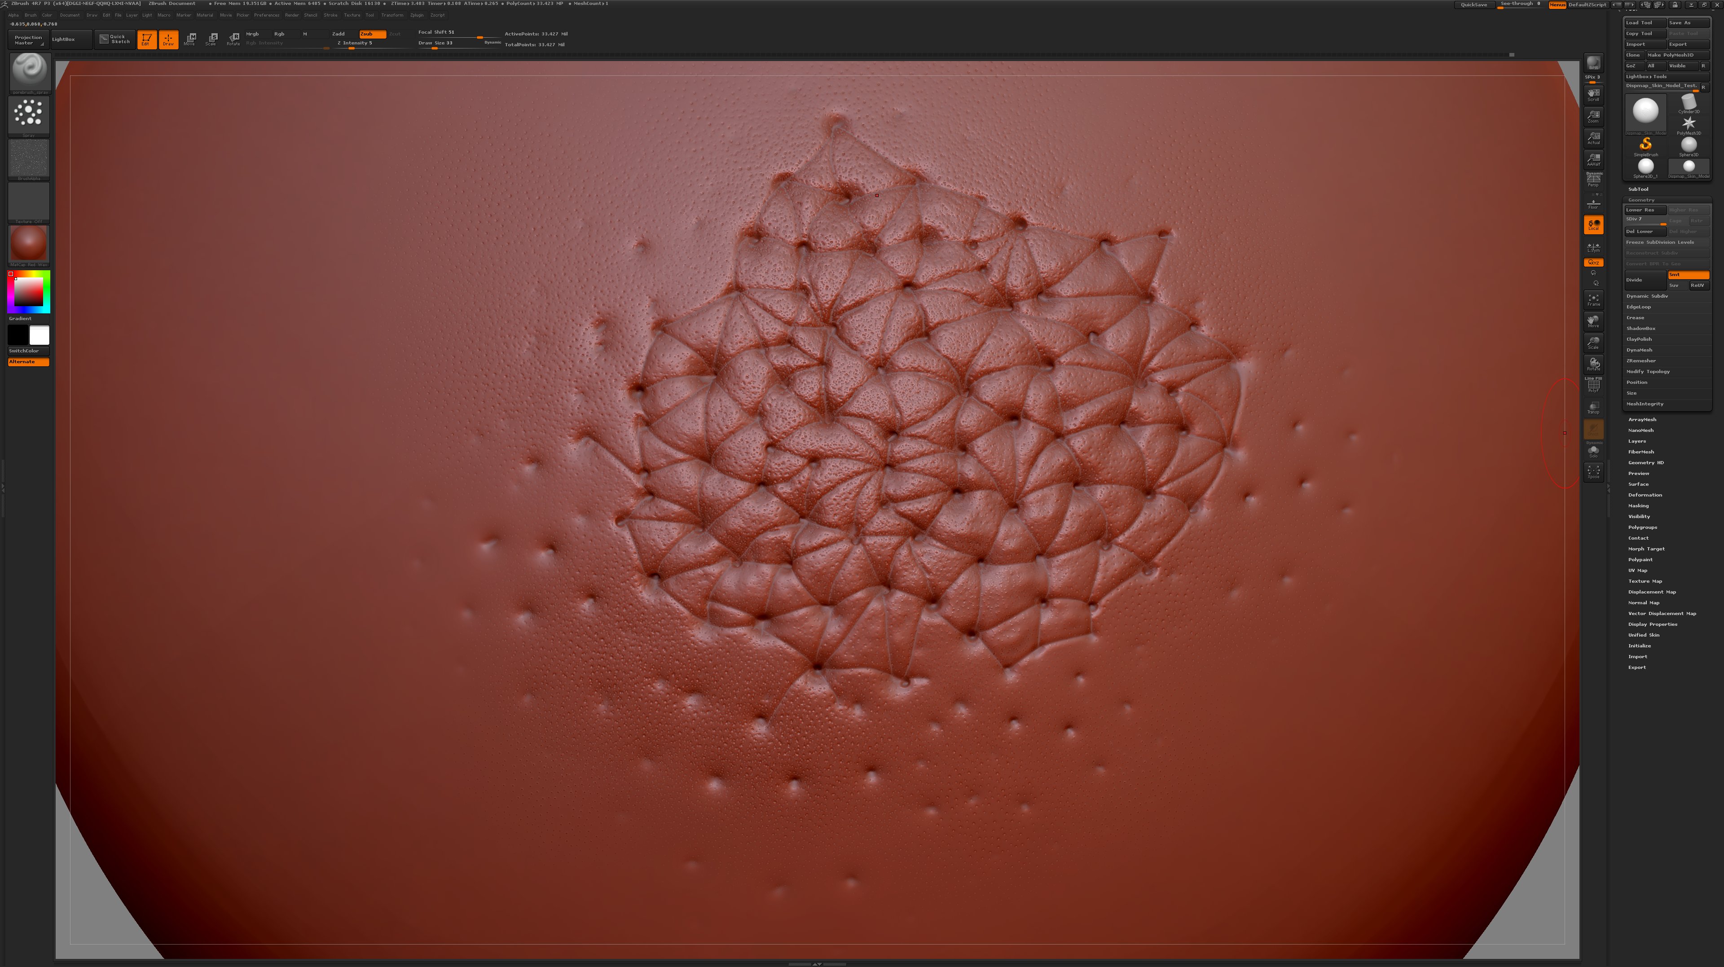Toggle Zsub sculpt mode off
This screenshot has height=967, width=1724.
click(x=372, y=34)
